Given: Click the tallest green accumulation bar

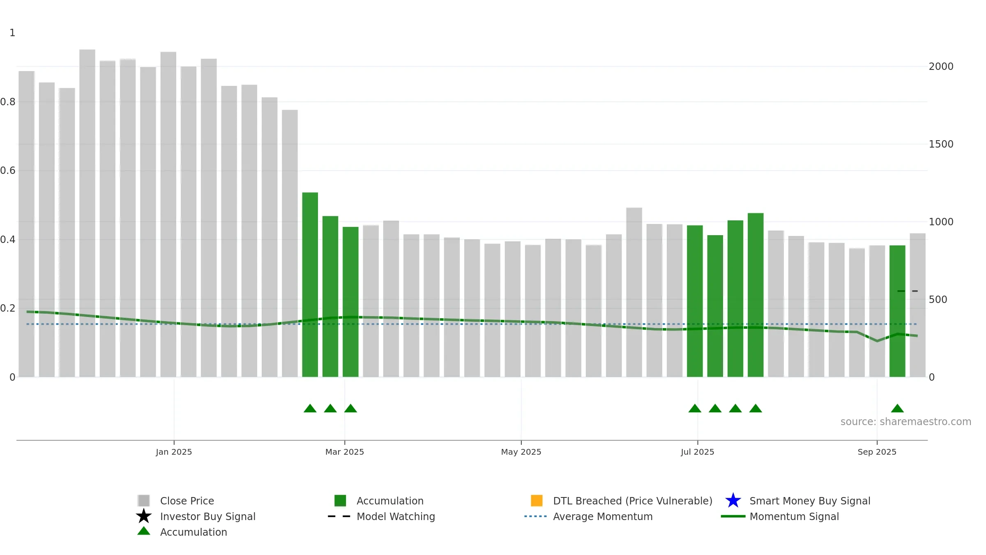Looking at the screenshot, I should (310, 284).
